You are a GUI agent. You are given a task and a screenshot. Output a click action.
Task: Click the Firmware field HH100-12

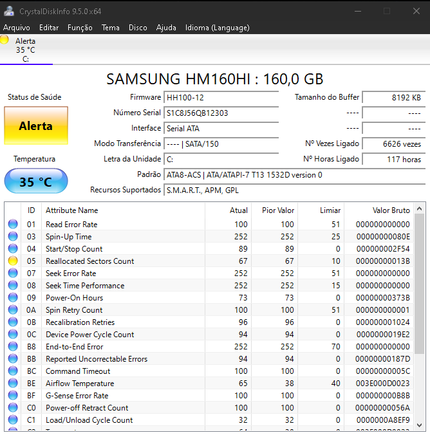click(221, 98)
